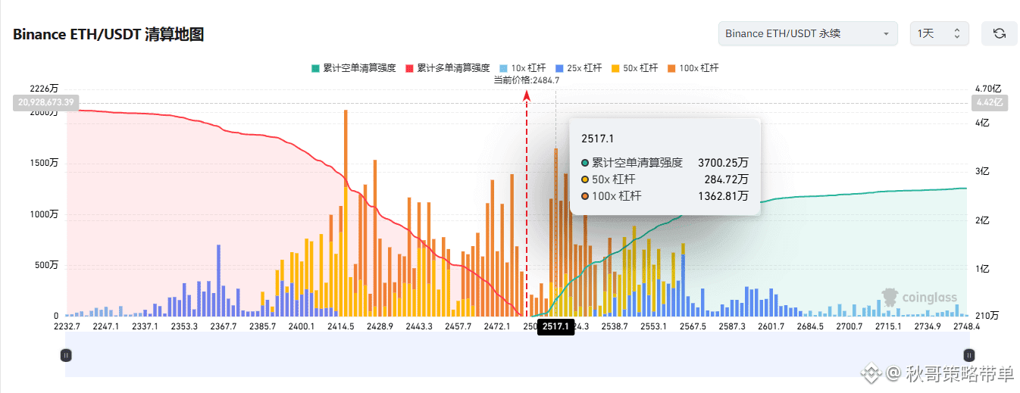Click the 2748.4 x-axis label
The width and height of the screenshot is (1020, 393).
[x=966, y=326]
